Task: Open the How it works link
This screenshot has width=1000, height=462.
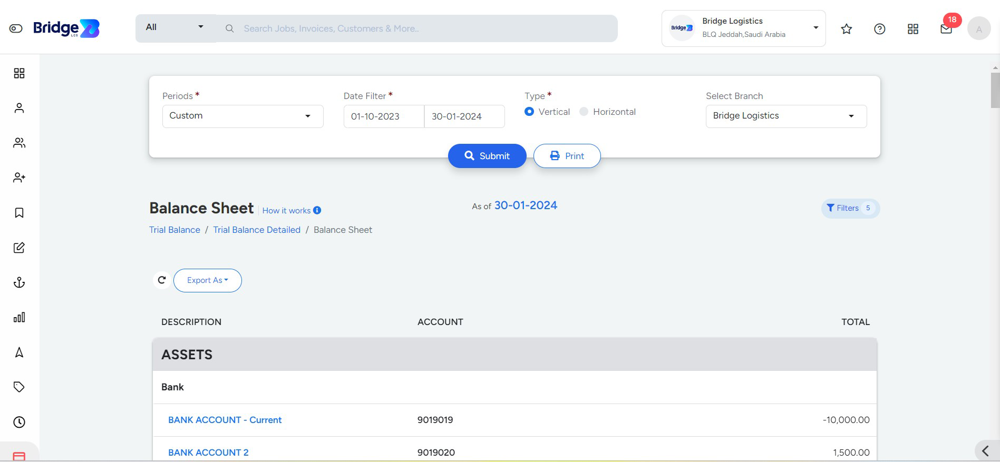Action: point(286,211)
